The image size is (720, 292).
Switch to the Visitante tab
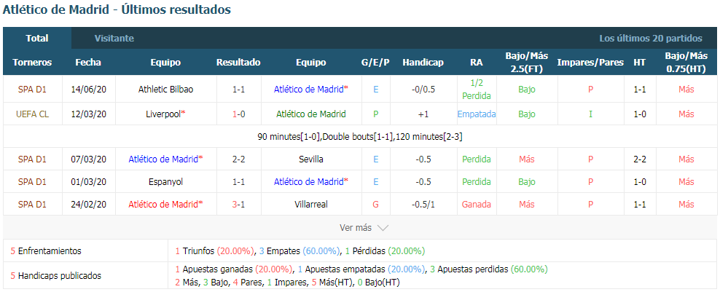[114, 39]
